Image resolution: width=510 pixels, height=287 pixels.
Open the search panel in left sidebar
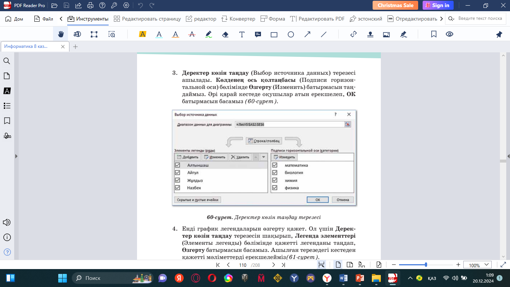pyautogui.click(x=7, y=61)
